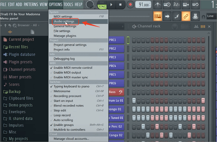Click the right arrow auto-scroll icon
The height and width of the screenshot is (142, 217).
pos(167,16)
